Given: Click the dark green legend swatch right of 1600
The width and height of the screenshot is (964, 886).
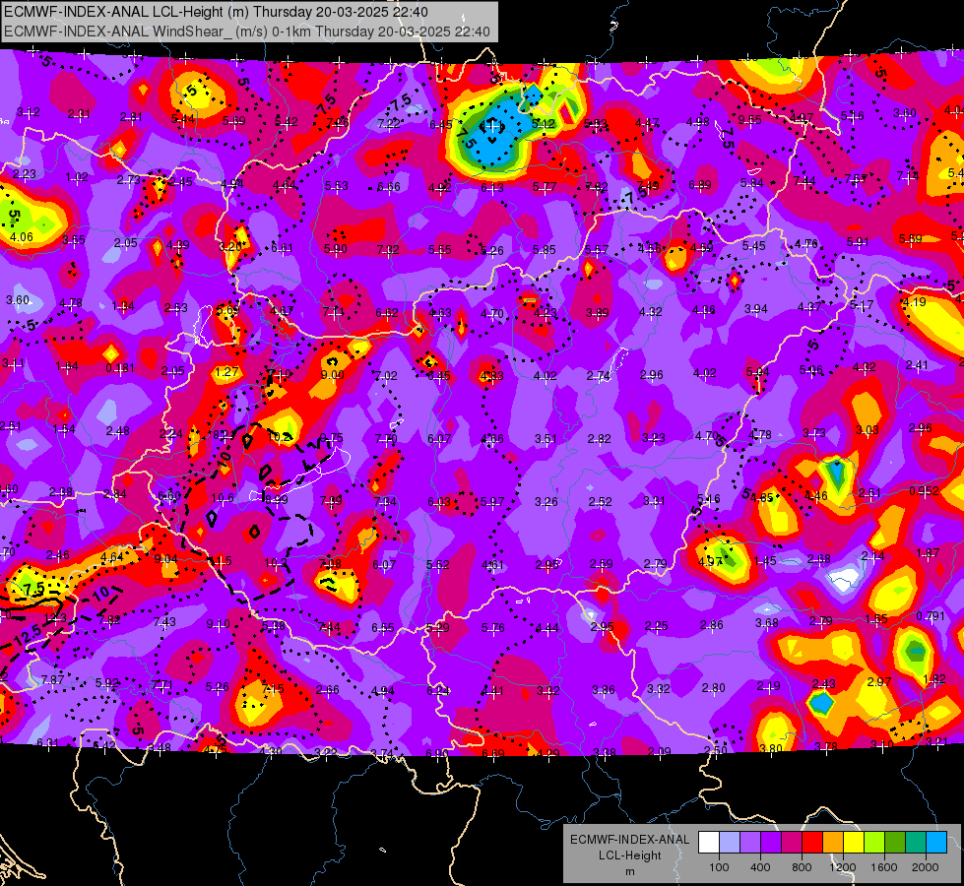Looking at the screenshot, I should pos(895,843).
